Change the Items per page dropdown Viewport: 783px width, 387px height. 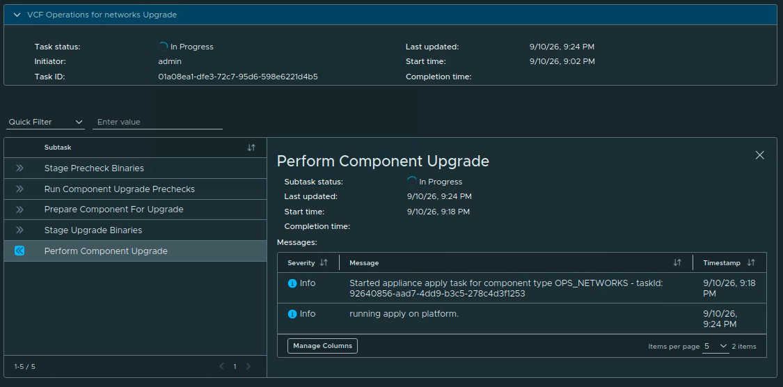(715, 346)
